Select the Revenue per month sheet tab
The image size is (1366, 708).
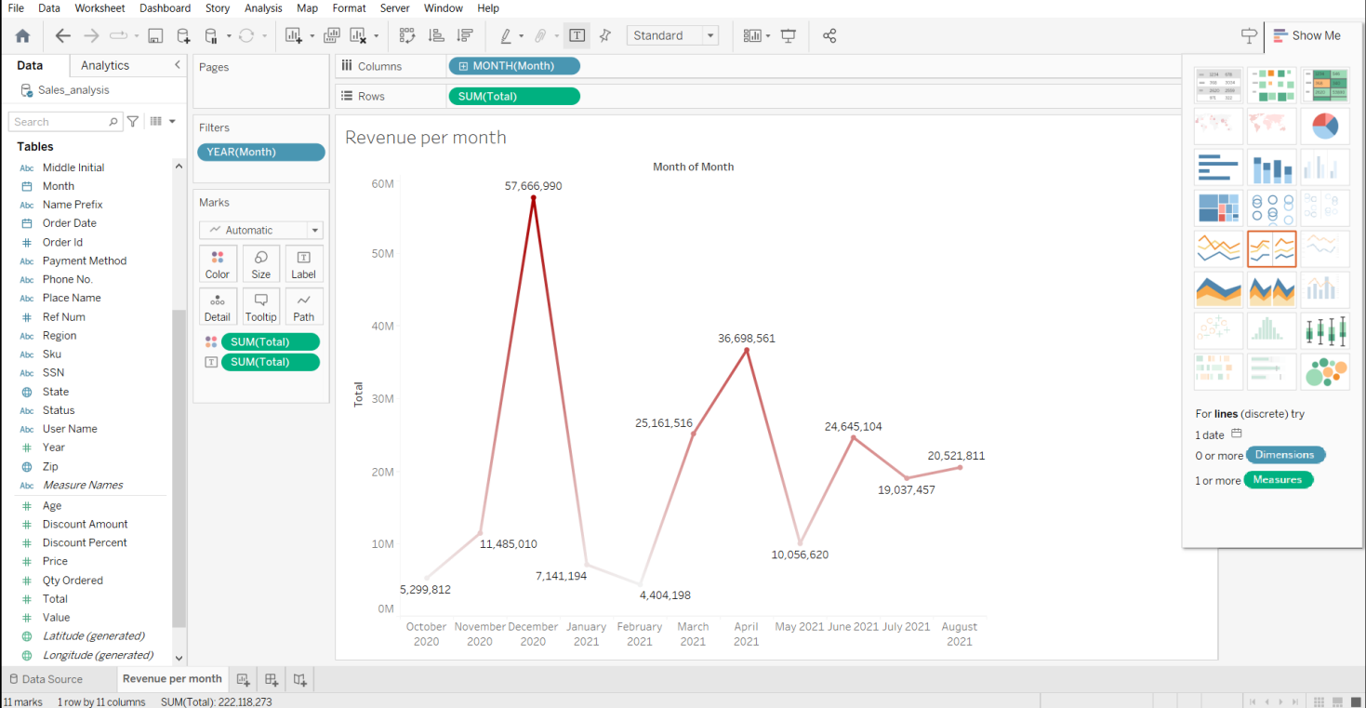pyautogui.click(x=172, y=679)
